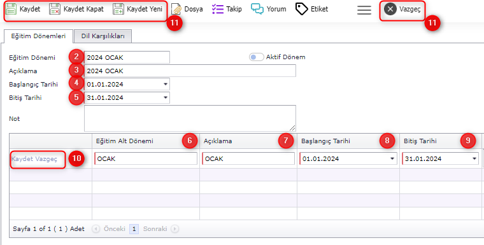
Task: Click the Aktif Dönem label text
Action: (285, 57)
